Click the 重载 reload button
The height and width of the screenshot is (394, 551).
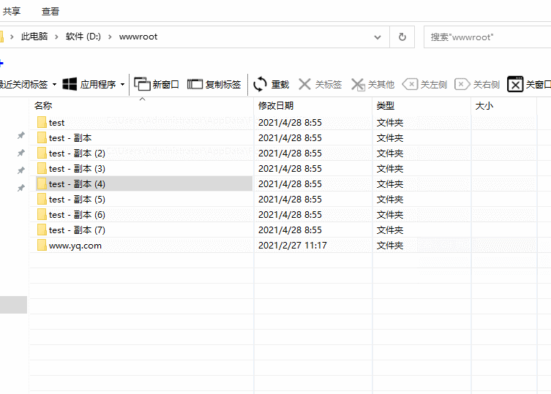tap(271, 84)
